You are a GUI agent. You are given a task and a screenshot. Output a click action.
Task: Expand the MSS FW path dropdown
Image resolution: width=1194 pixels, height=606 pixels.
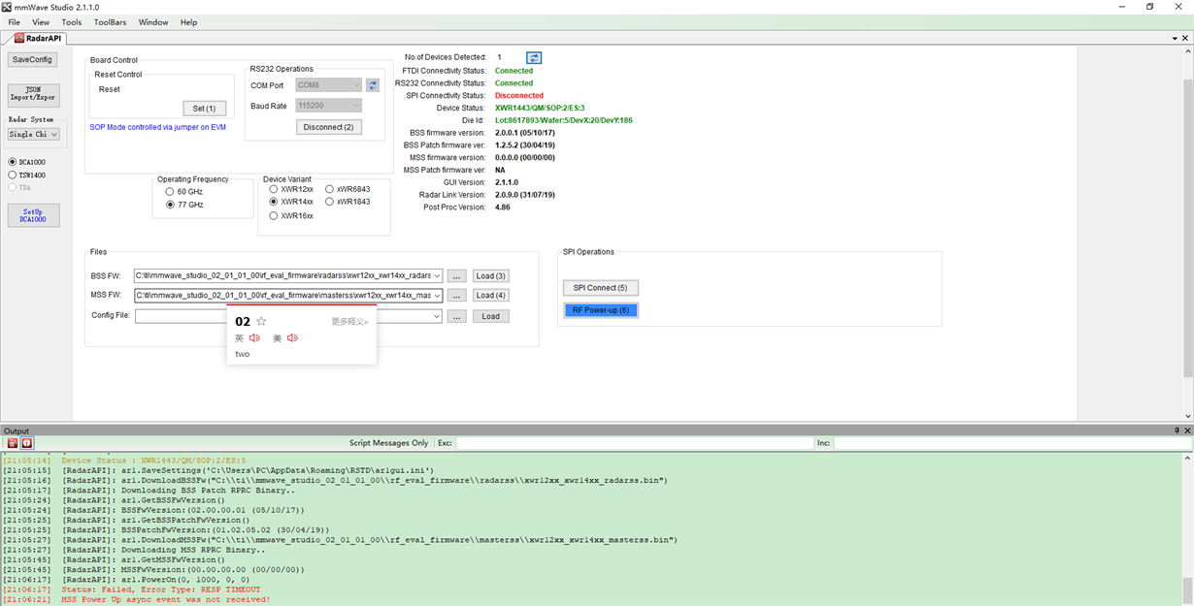pos(438,296)
